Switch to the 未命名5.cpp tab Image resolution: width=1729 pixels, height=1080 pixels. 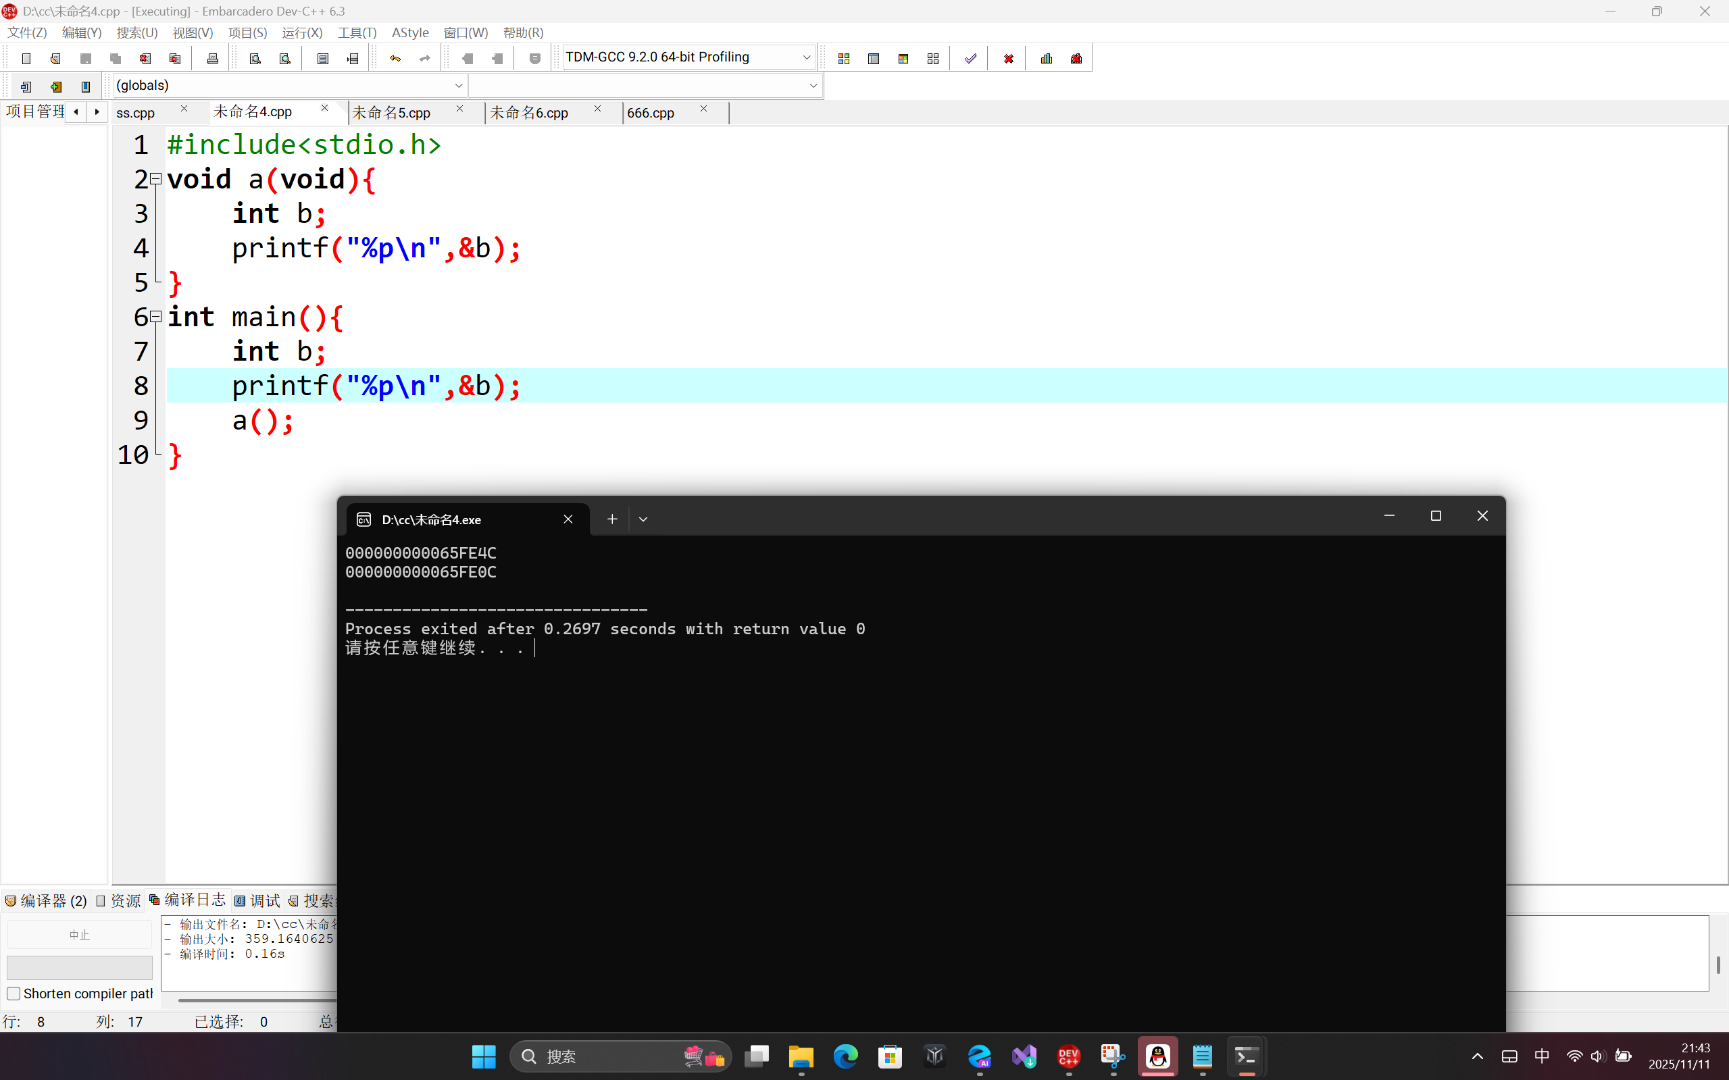391,113
